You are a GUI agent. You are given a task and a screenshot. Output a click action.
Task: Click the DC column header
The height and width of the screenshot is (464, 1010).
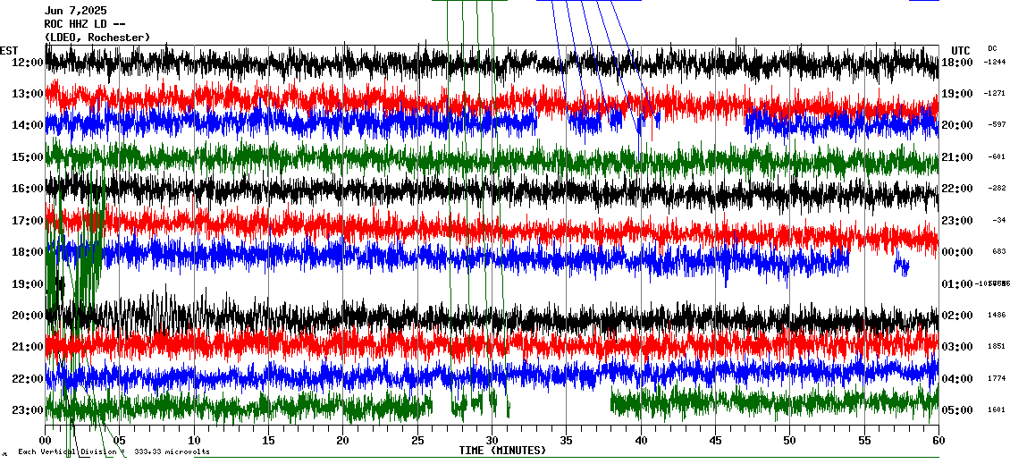[x=992, y=48]
